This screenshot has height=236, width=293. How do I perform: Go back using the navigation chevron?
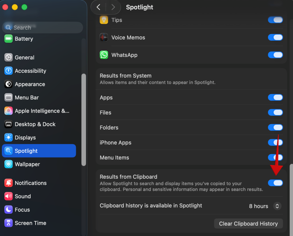pyautogui.click(x=98, y=7)
